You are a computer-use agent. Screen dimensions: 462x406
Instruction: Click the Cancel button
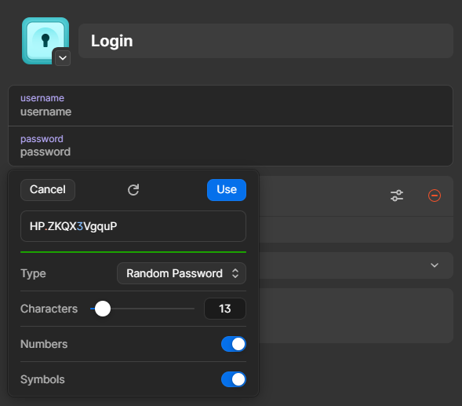point(48,190)
